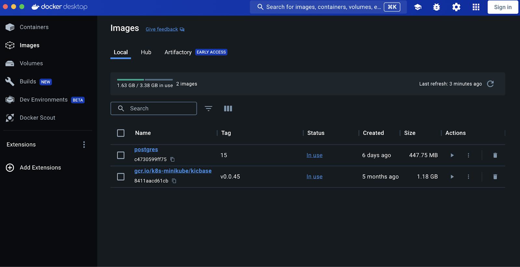
Task: Open the gcr.io/k8s-minikube/kicbase link
Action: [x=173, y=171]
